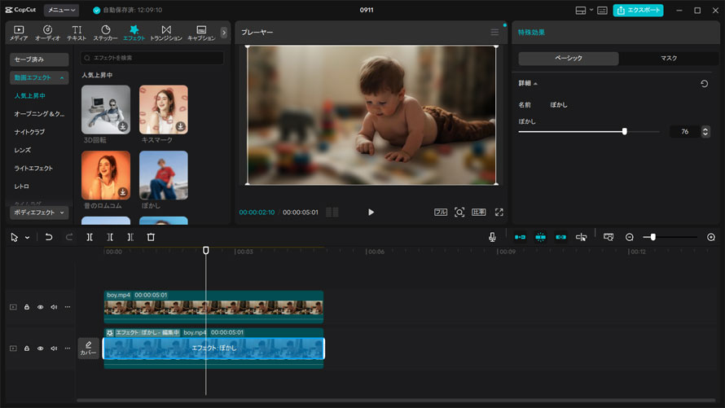
Task: Hide the upper boy.mp4 track with eye icon
Action: click(40, 307)
